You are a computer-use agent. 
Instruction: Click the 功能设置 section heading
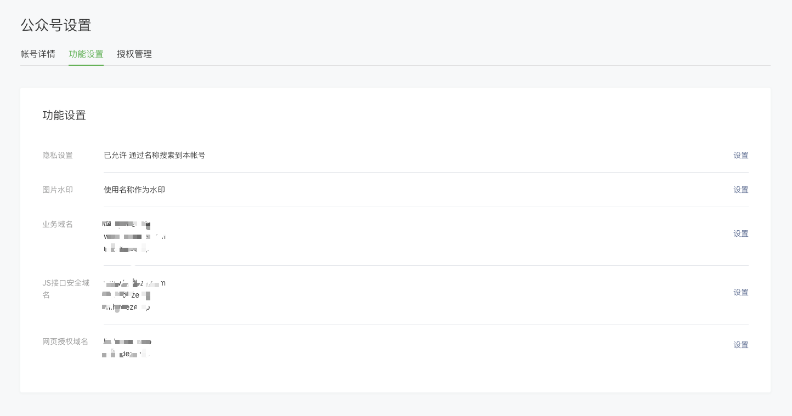[64, 116]
